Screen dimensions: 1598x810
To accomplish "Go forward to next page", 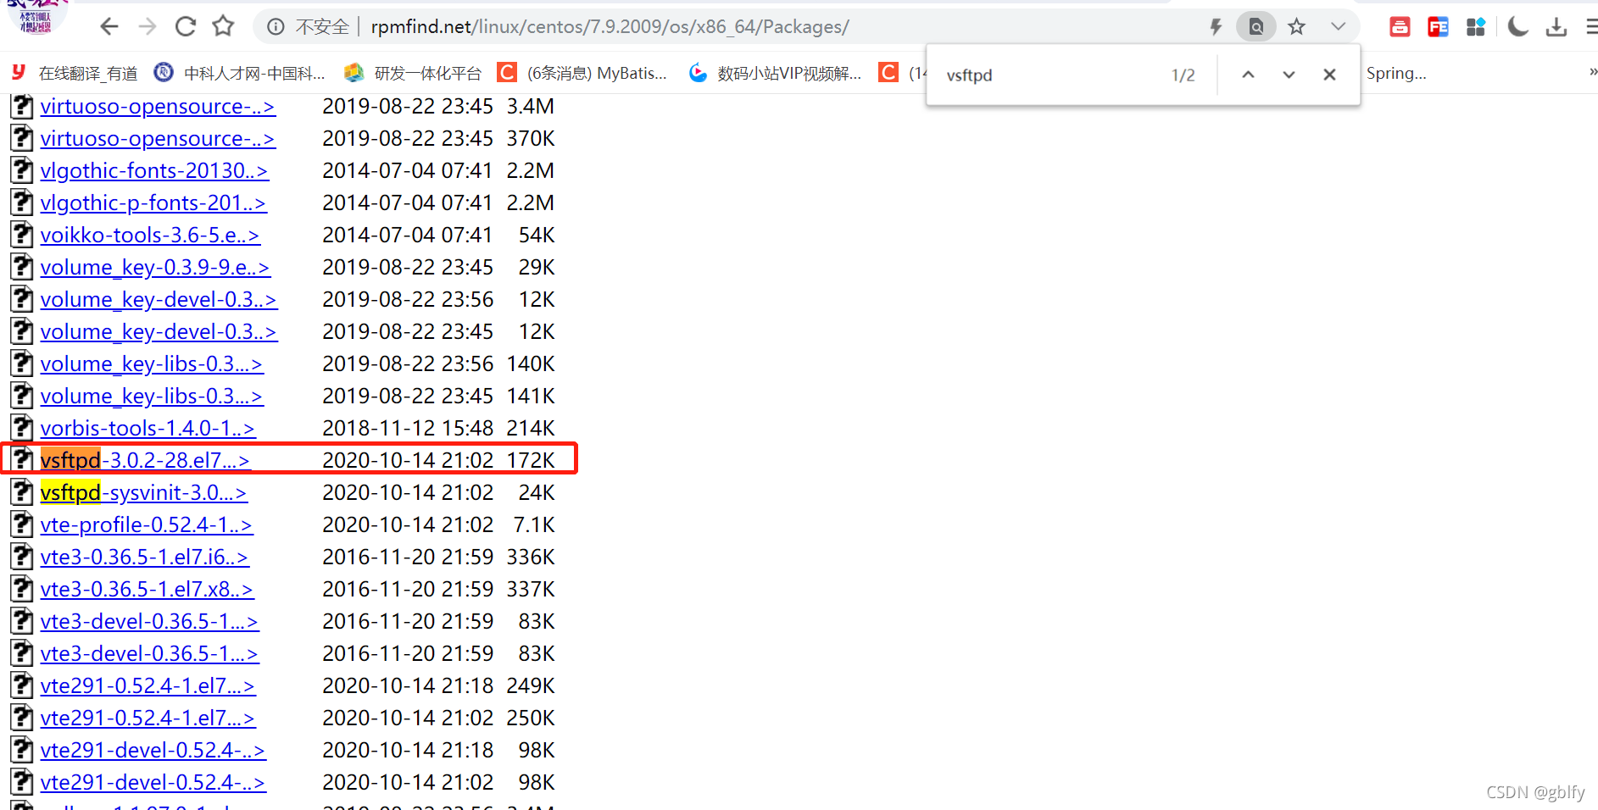I will 148,27.
